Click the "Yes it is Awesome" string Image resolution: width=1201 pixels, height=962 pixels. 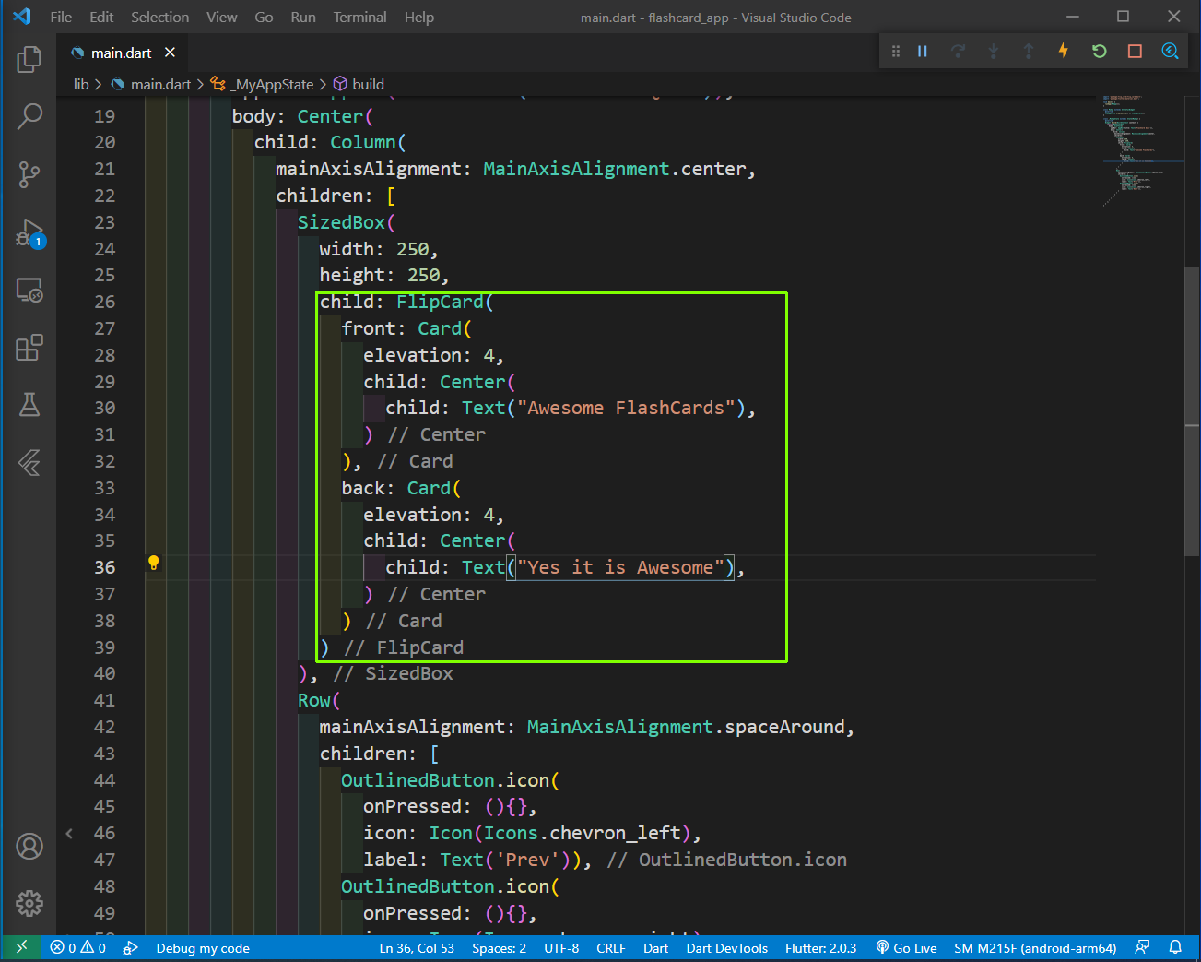tap(620, 567)
